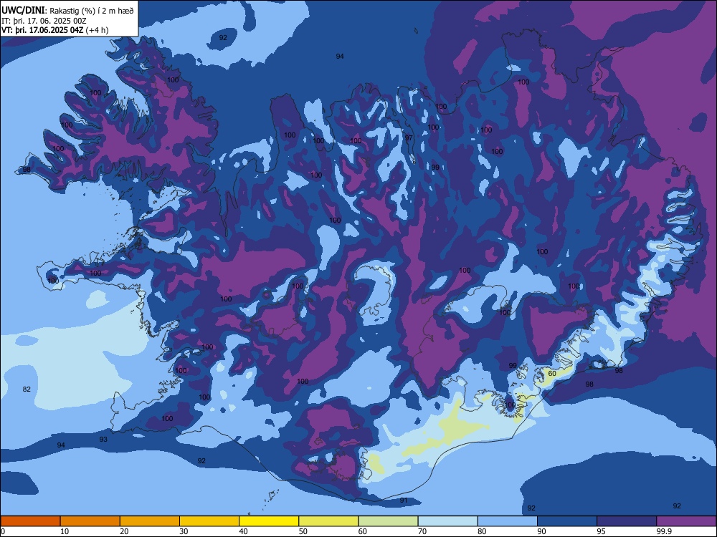Click the 40-50 bright yellow legend swatch

[269, 521]
